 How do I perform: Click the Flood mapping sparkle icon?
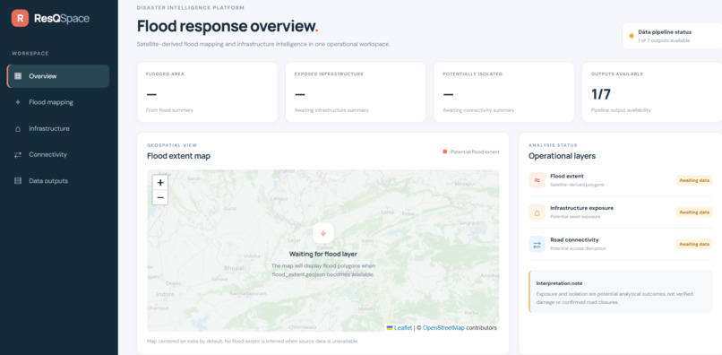click(18, 102)
